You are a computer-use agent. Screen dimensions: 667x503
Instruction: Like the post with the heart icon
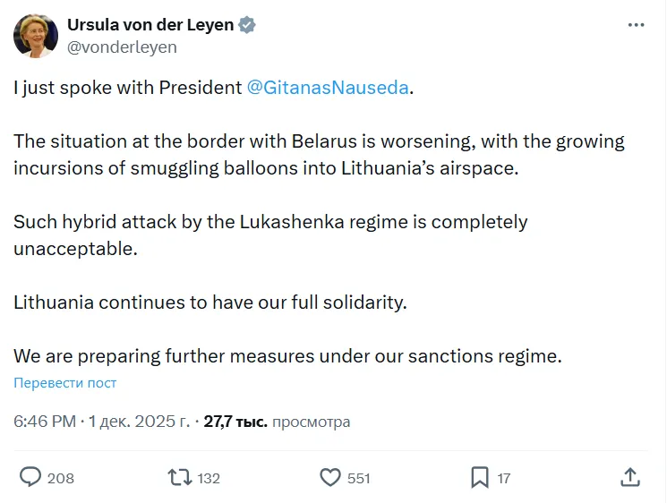click(330, 477)
